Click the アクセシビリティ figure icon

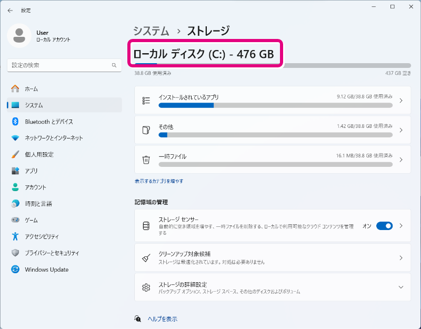click(x=15, y=236)
